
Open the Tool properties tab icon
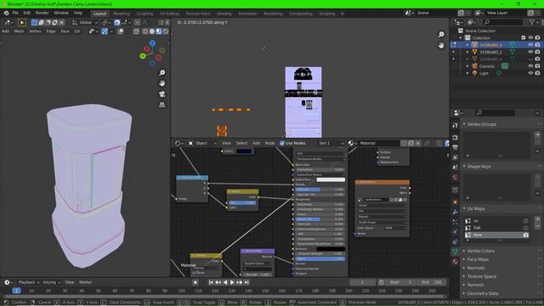coord(456,125)
